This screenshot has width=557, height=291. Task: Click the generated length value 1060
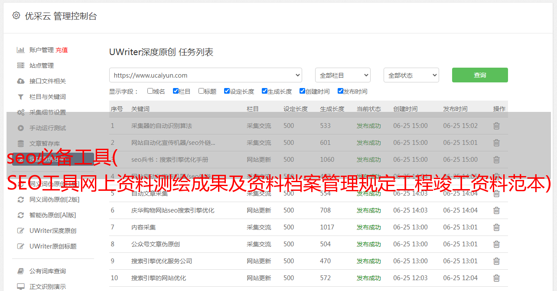[x=327, y=160]
